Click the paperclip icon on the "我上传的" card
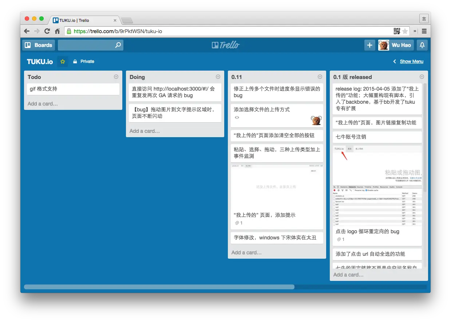Screen dimensions: 451x322 tap(237, 223)
